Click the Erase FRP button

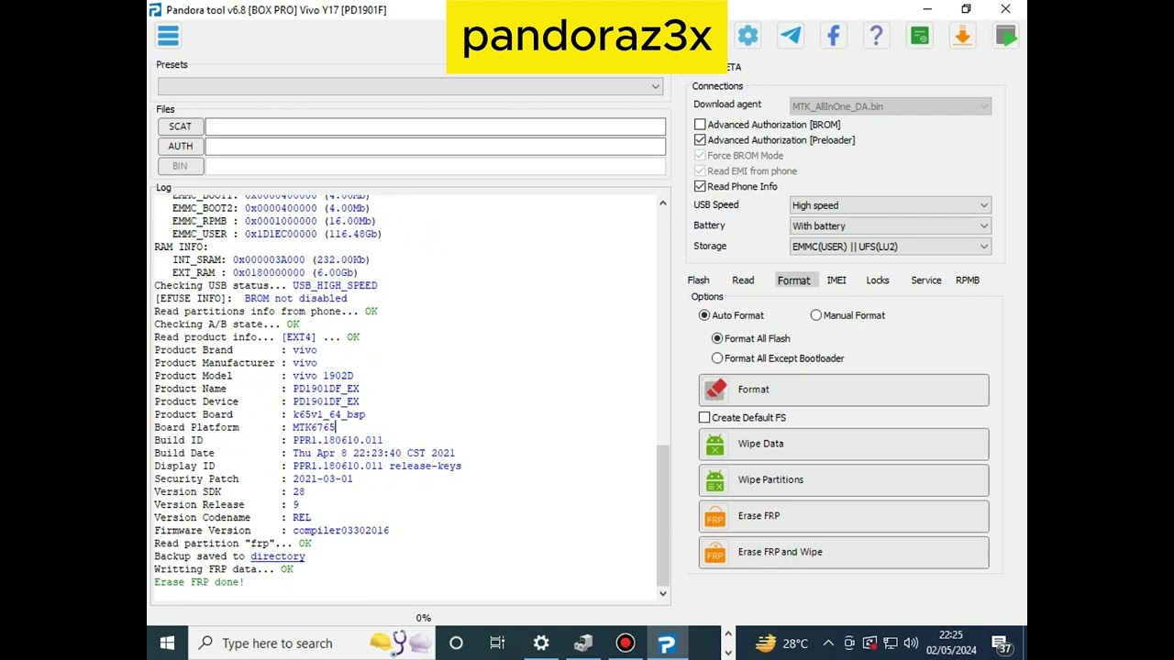pos(843,516)
